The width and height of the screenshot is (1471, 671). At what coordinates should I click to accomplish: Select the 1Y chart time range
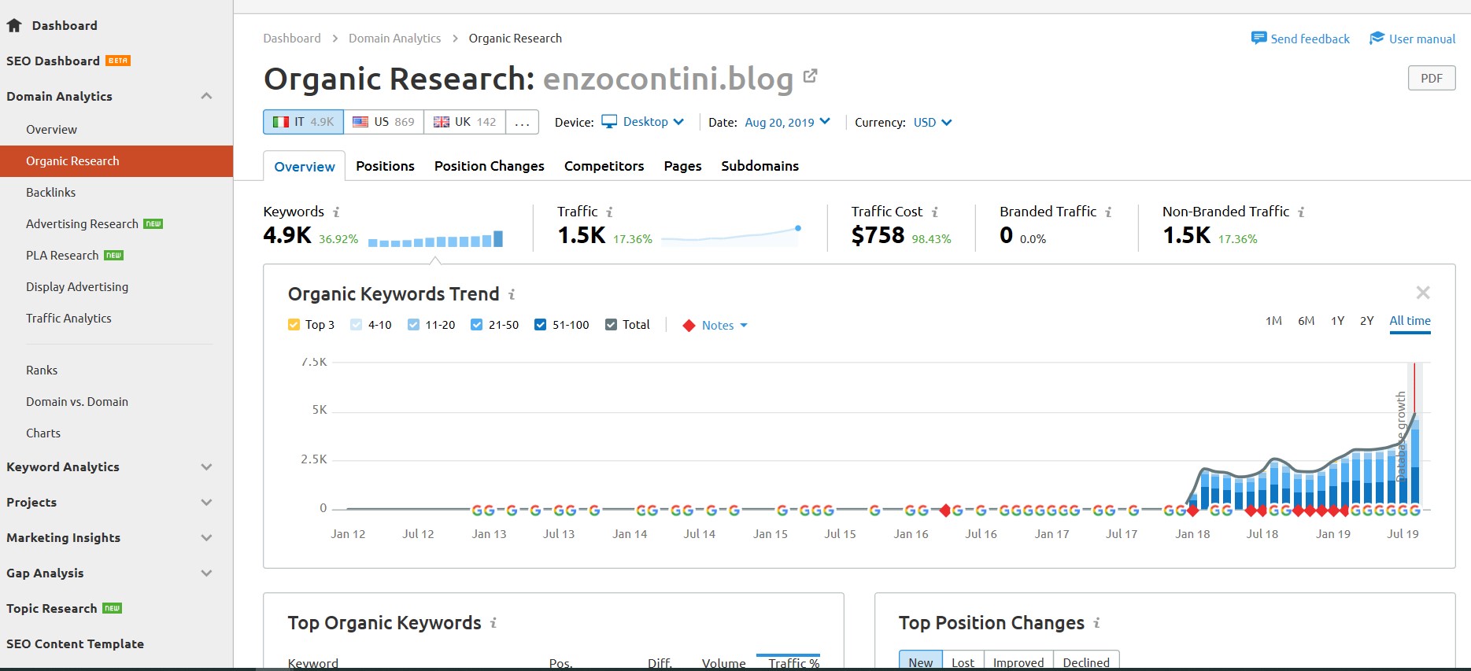1337,321
